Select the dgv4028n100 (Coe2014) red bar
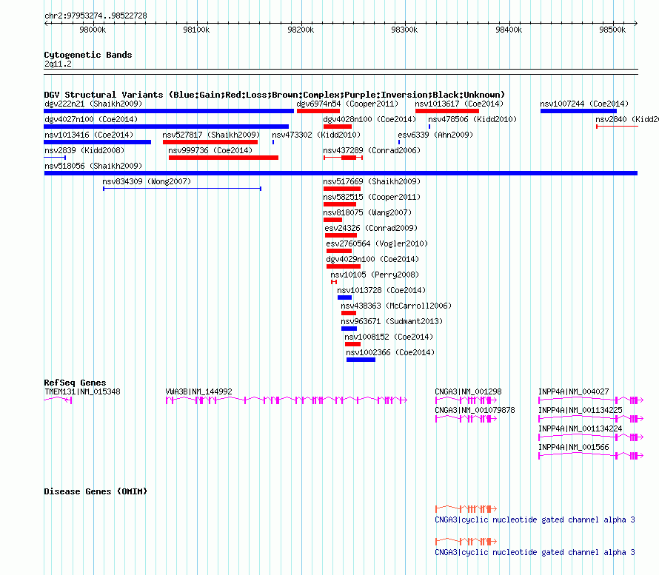Screen dimensions: 659x575 click(338, 127)
